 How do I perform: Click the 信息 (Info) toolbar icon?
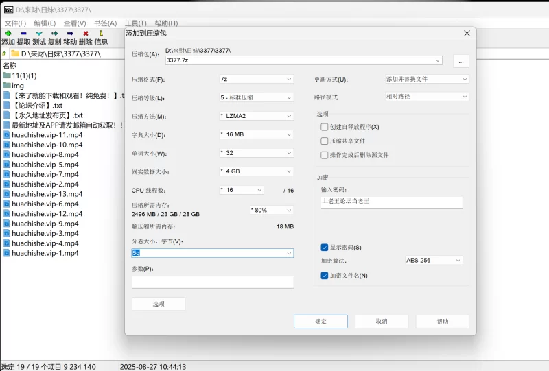[x=101, y=33]
